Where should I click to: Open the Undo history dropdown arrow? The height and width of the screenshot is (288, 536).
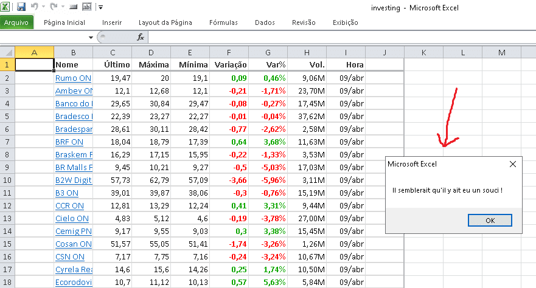43,7
